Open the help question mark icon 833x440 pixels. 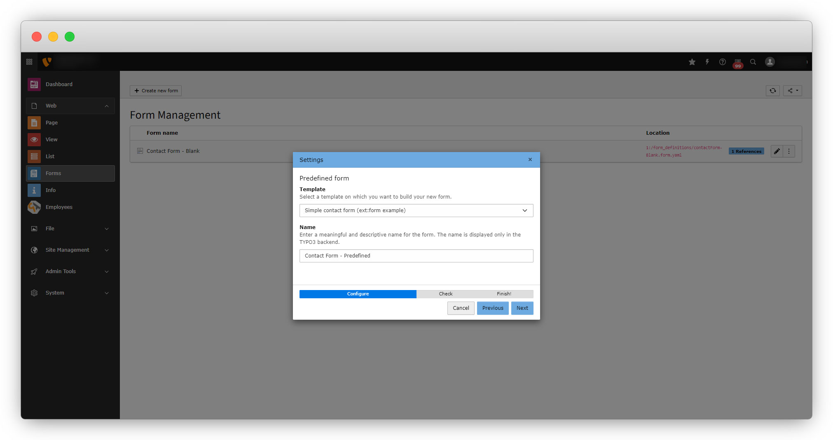point(723,62)
